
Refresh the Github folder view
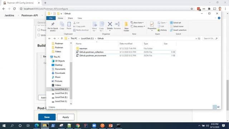click(199, 38)
